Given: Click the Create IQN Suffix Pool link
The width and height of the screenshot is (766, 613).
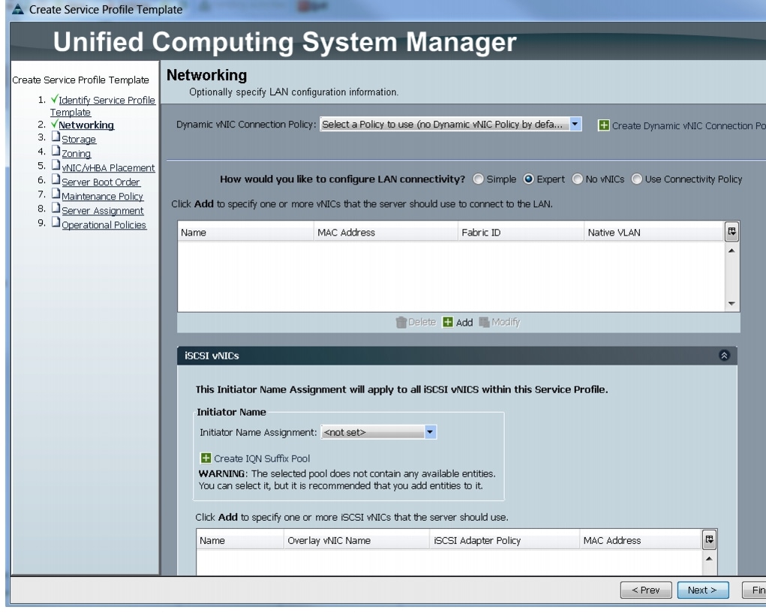Looking at the screenshot, I should (x=262, y=458).
